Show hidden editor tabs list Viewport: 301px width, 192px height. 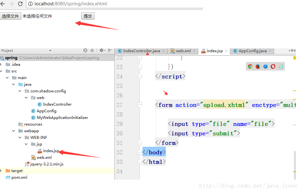coord(292,51)
